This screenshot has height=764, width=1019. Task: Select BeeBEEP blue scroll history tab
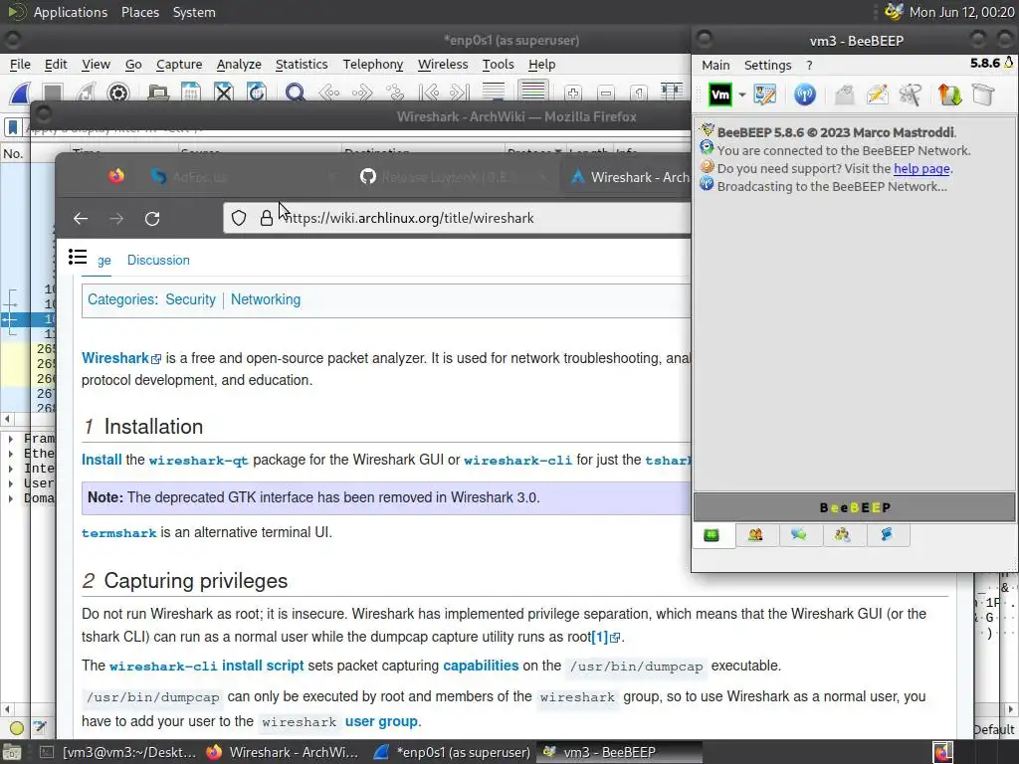click(887, 535)
